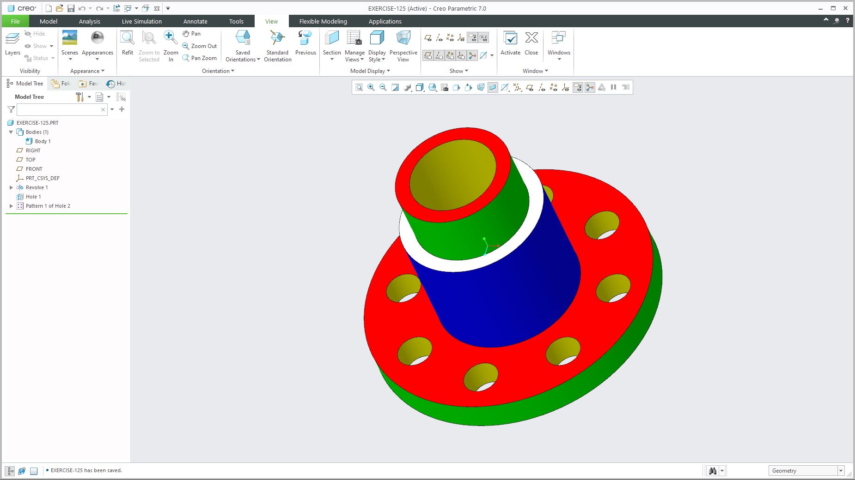
Task: Toggle coordinate system display in ribbon
Action: [461, 38]
